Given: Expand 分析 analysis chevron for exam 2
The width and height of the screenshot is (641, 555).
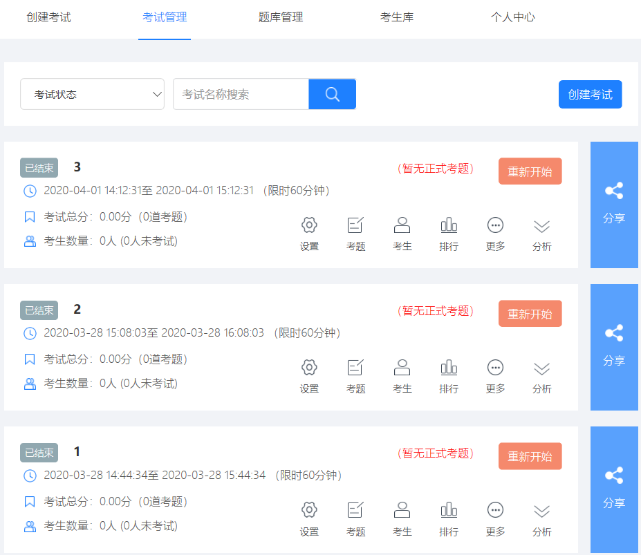Looking at the screenshot, I should 541,368.
